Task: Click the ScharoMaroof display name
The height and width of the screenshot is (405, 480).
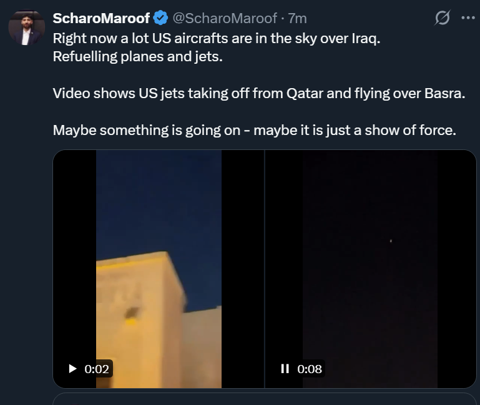Action: (x=101, y=18)
